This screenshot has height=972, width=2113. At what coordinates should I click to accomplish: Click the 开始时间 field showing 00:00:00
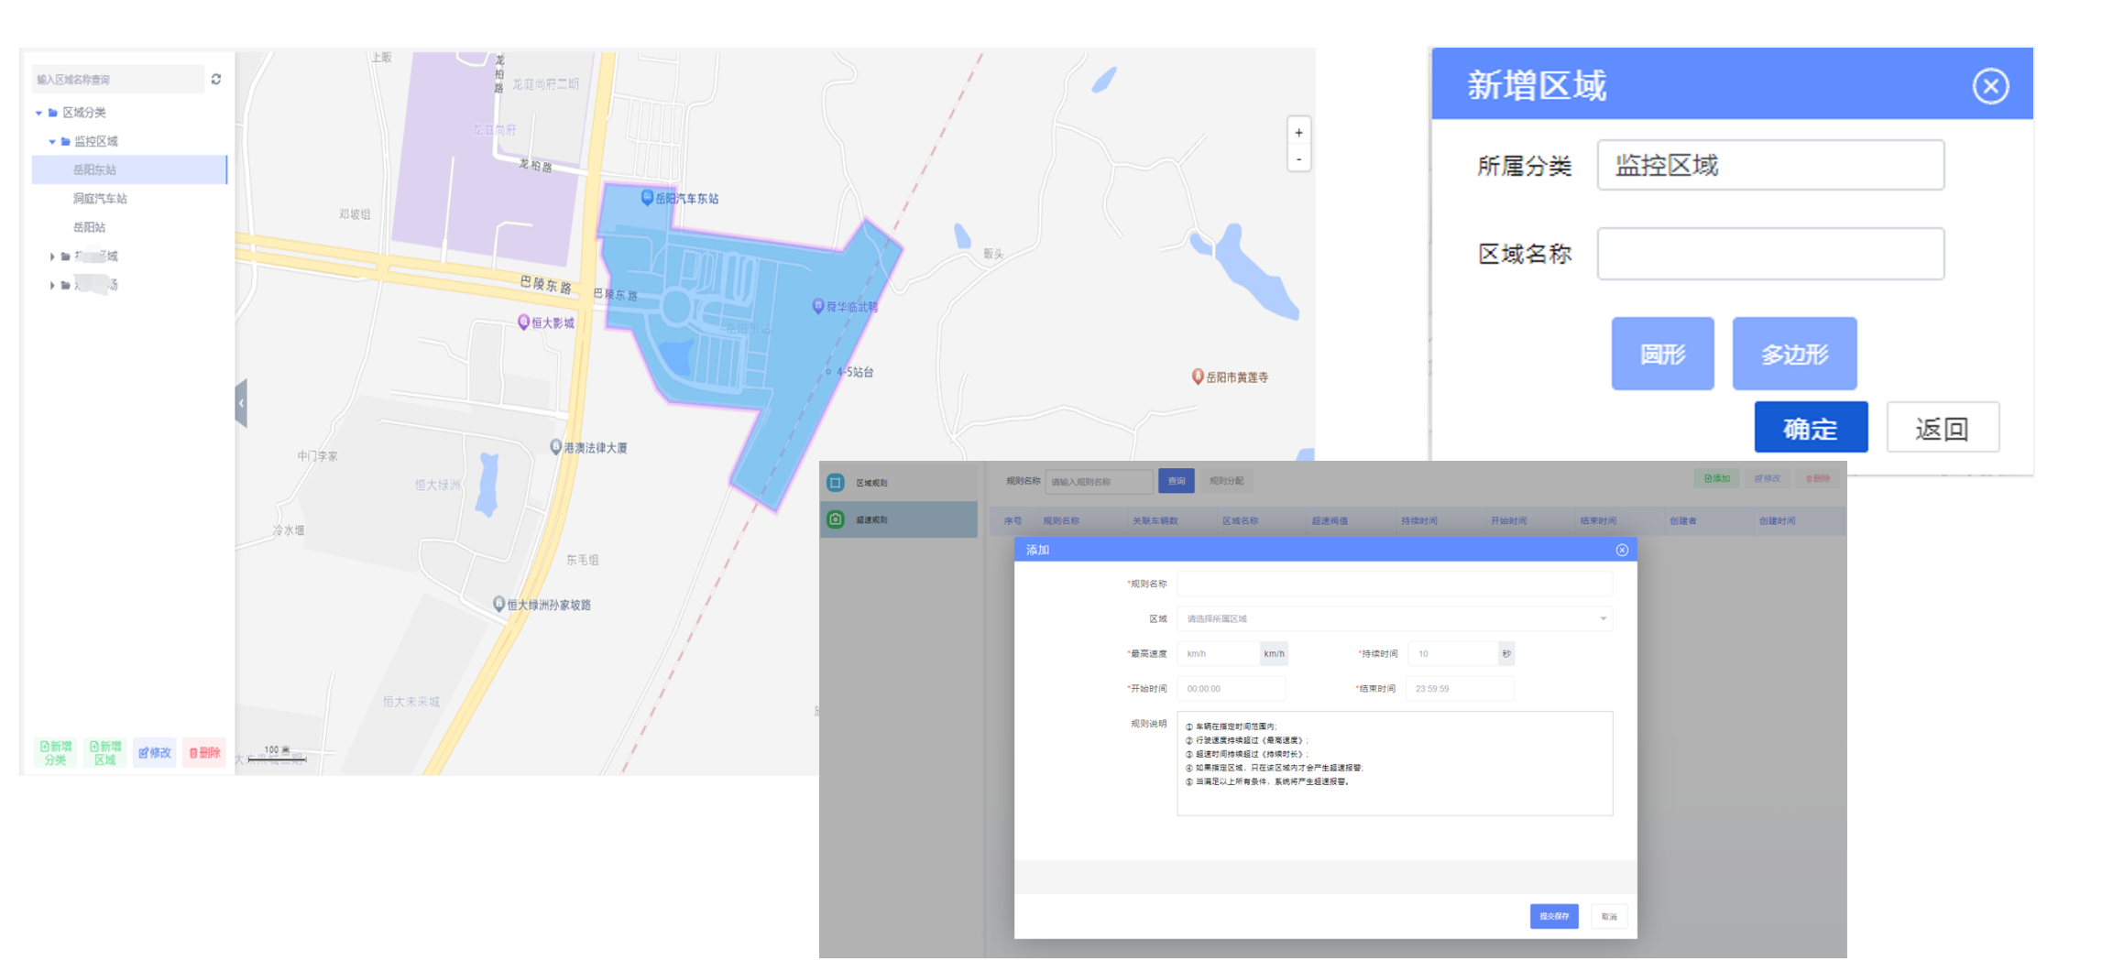1231,689
